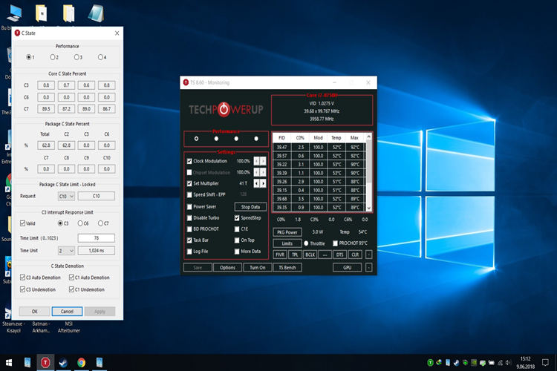
Task: Open the Wi-Fi network tray icon
Action: coord(500,363)
